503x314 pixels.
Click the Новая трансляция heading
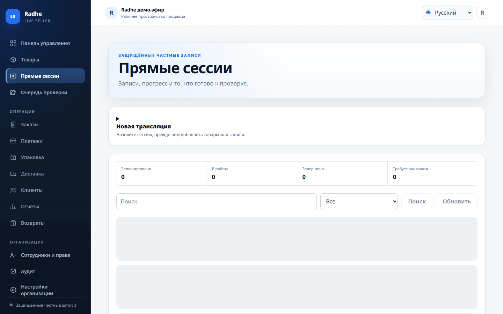(x=144, y=126)
